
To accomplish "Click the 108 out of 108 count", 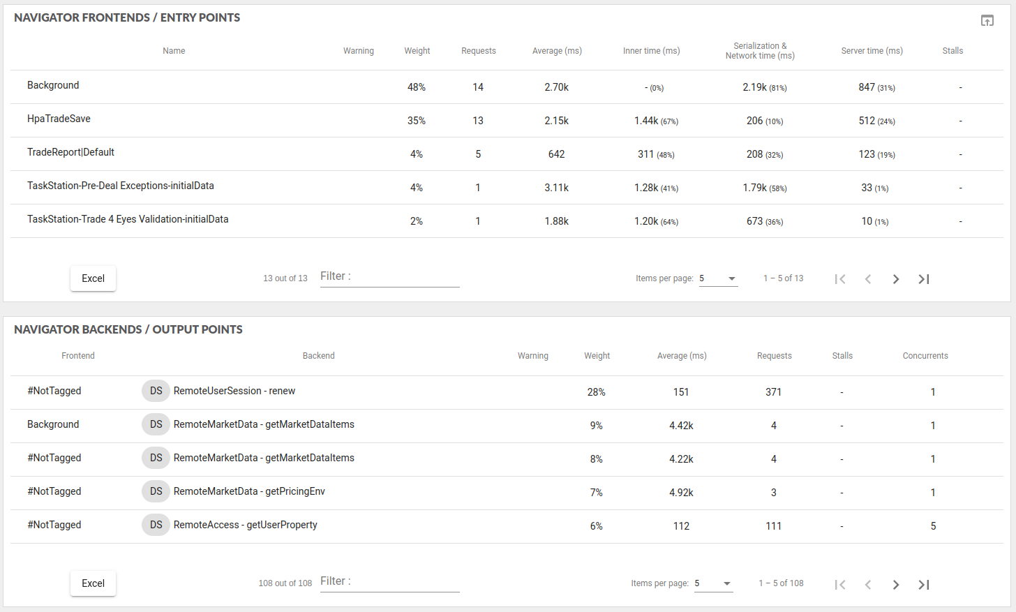I will pyautogui.click(x=285, y=583).
